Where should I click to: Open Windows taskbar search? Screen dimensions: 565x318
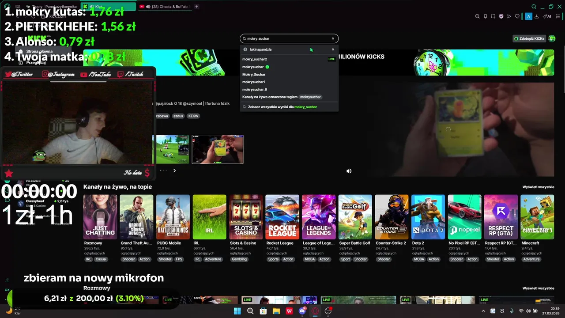click(x=250, y=311)
